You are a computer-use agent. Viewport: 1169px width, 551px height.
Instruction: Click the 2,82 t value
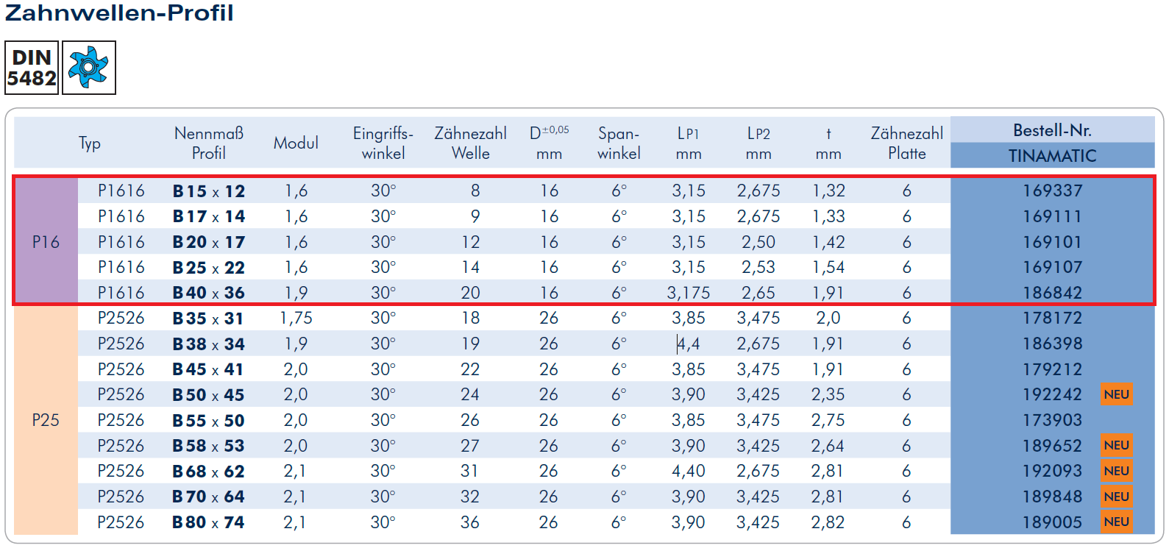pos(828,522)
